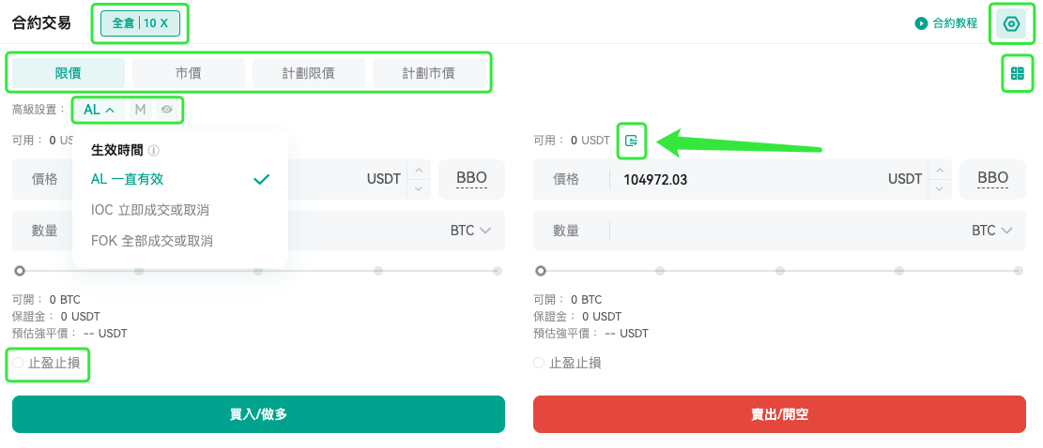
Task: Collapse the AL time-in-force dropdown
Action: (100, 110)
